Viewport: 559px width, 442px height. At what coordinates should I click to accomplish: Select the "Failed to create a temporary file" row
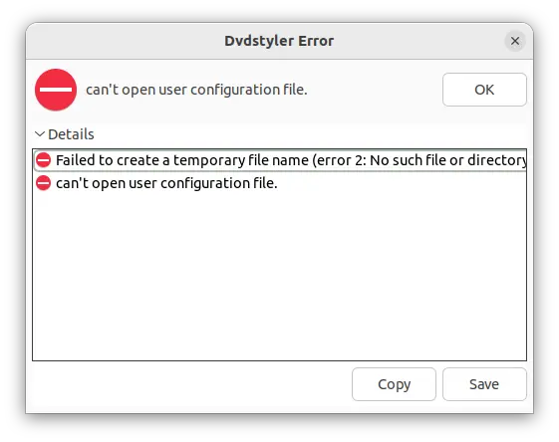tap(280, 160)
